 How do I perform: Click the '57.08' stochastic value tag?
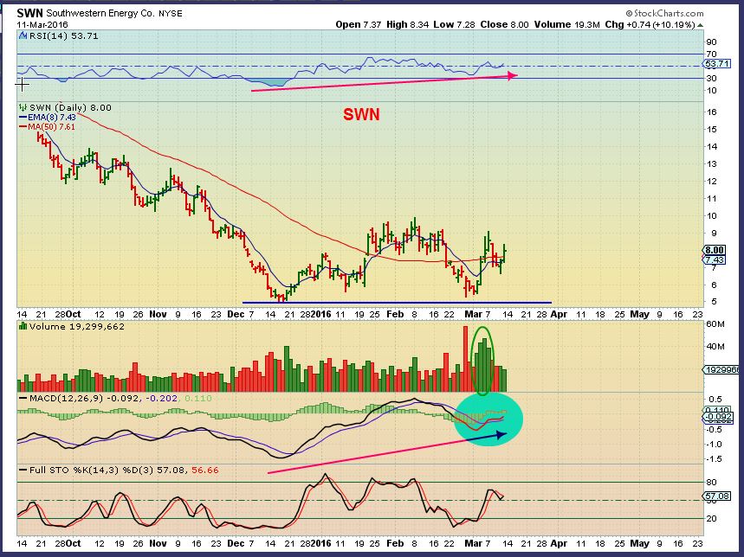[x=717, y=496]
